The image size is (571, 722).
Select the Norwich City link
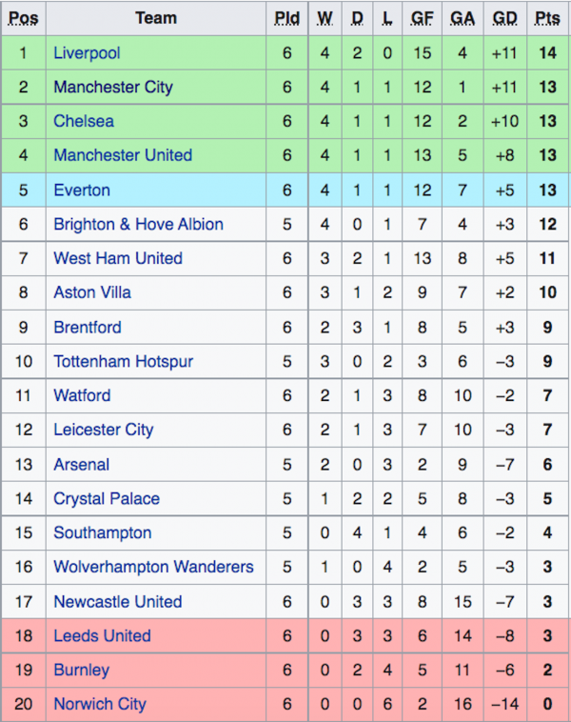pos(99,704)
